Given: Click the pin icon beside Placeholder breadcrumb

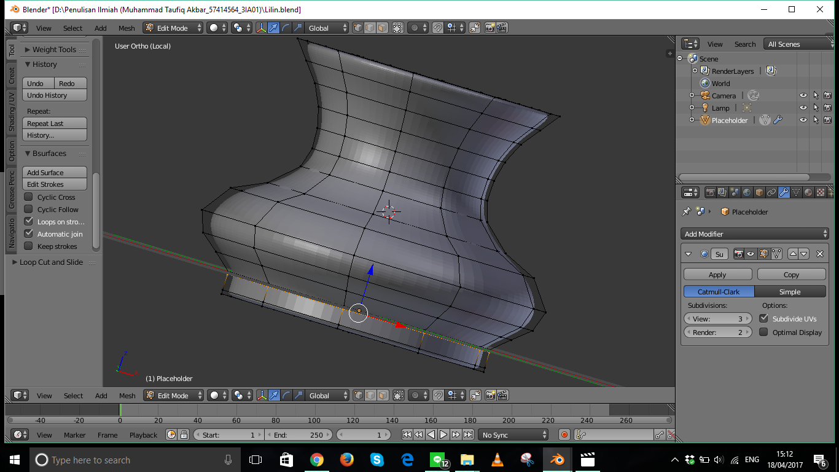Looking at the screenshot, I should [x=687, y=211].
